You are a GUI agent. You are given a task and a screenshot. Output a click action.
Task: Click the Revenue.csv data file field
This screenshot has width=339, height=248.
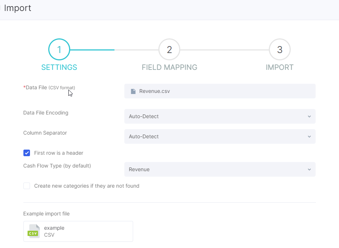[x=220, y=91]
